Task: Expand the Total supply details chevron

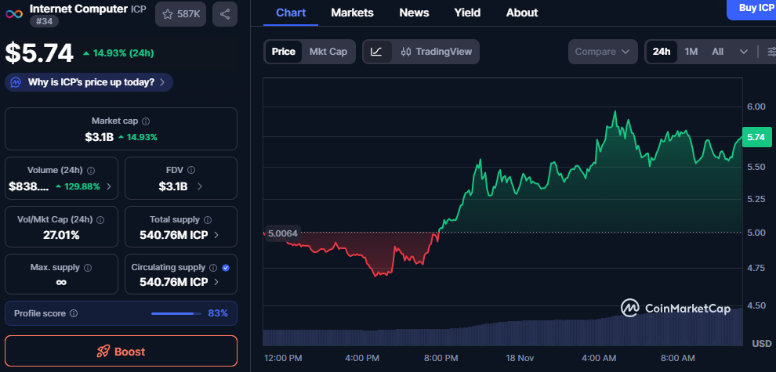Action: point(216,235)
